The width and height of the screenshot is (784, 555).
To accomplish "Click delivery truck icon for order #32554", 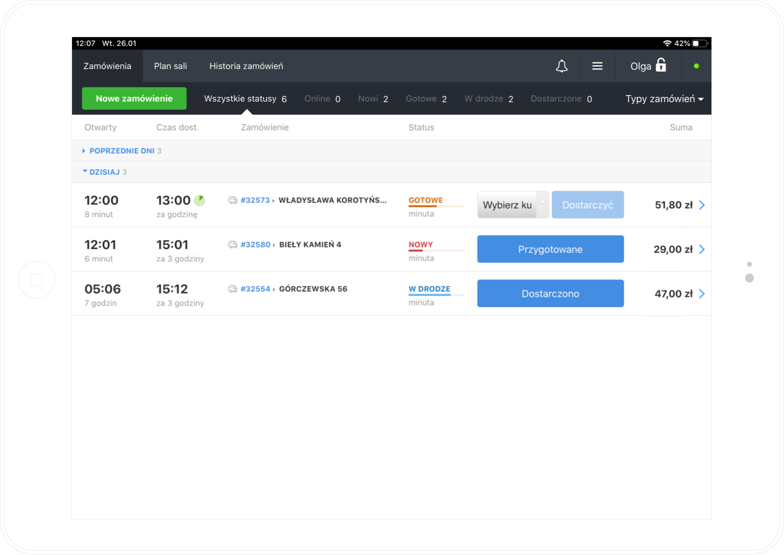I will [x=233, y=289].
